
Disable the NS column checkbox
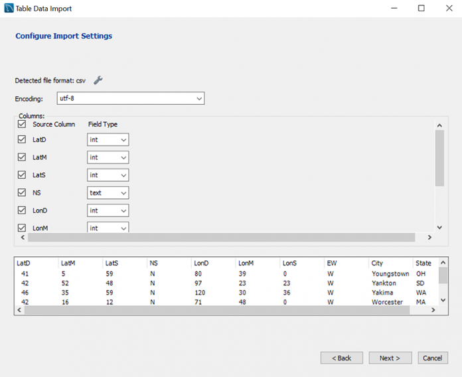click(x=22, y=192)
